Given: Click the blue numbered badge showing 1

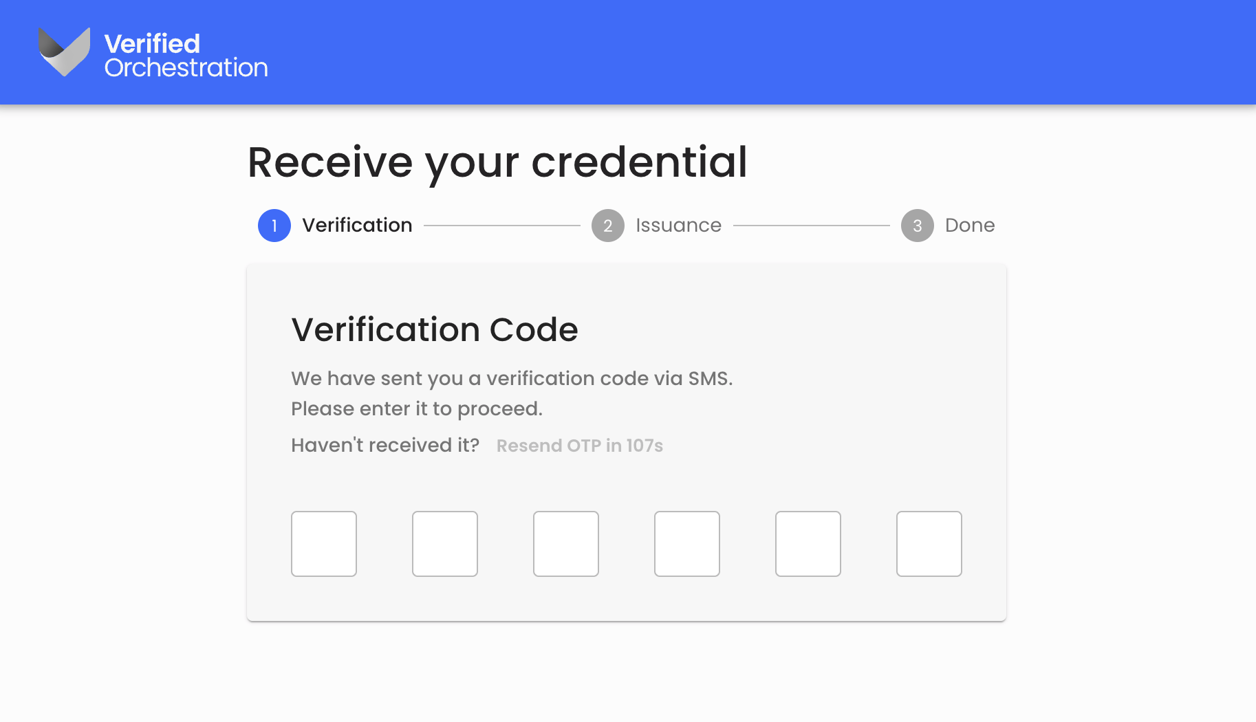Looking at the screenshot, I should coord(274,225).
